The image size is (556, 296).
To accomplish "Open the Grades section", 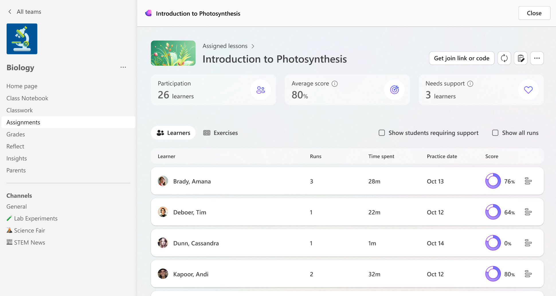I will point(15,134).
